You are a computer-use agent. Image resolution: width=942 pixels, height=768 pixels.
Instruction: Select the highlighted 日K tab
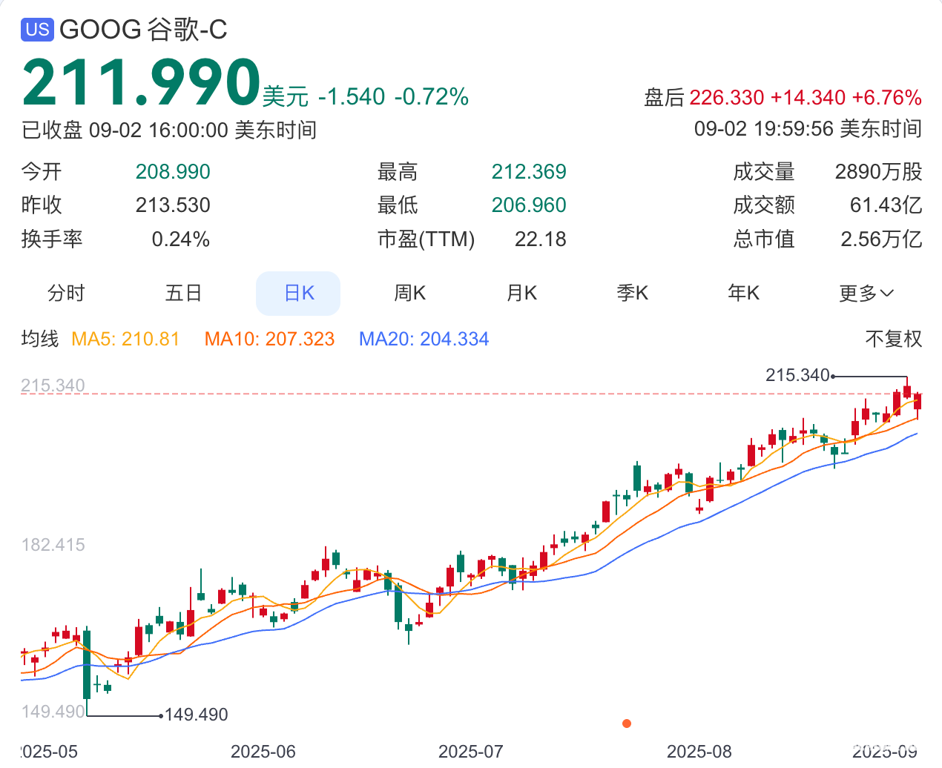click(298, 294)
